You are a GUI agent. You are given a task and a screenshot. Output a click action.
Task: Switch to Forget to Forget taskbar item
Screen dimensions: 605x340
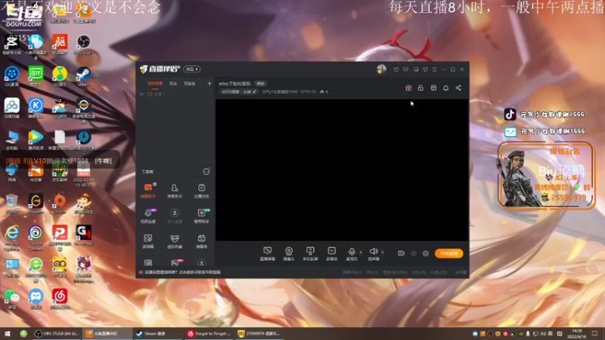tap(209, 333)
